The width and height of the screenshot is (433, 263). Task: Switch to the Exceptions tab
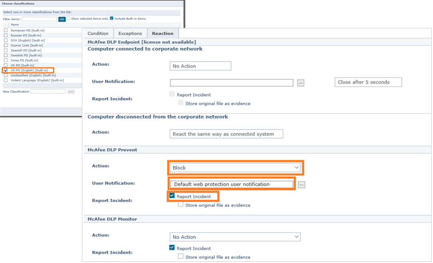click(130, 34)
